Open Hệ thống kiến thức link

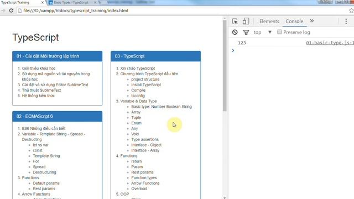[x=38, y=96]
